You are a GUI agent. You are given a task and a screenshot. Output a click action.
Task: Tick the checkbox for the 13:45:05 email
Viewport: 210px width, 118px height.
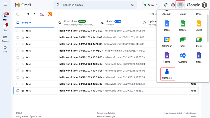coord(18,71)
